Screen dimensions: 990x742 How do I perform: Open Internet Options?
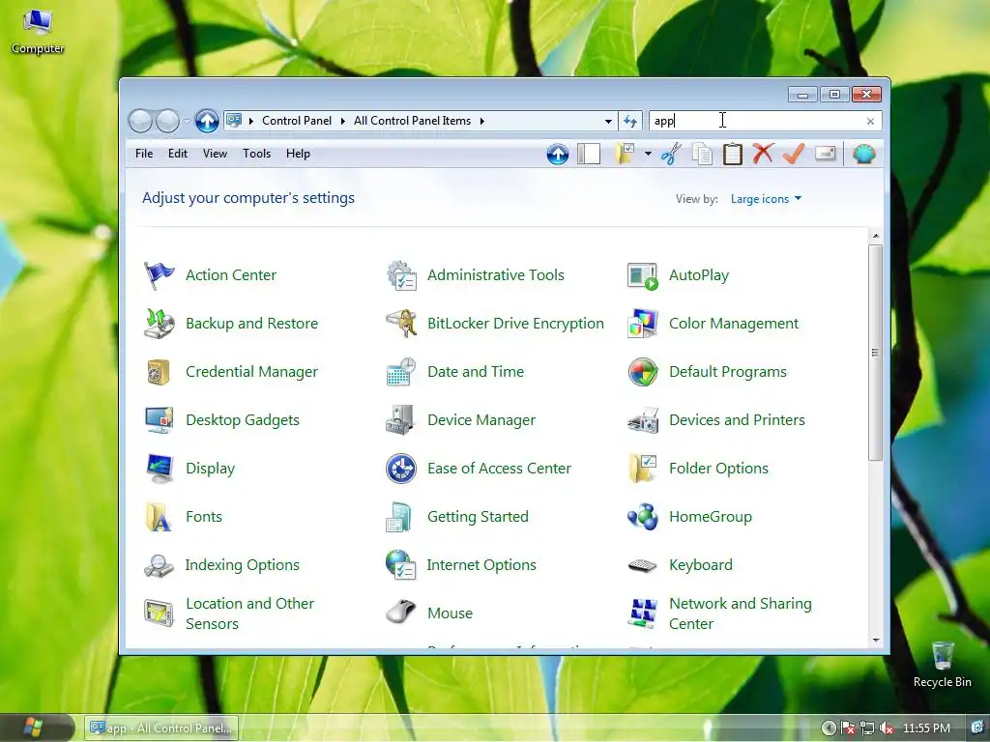pos(461,565)
